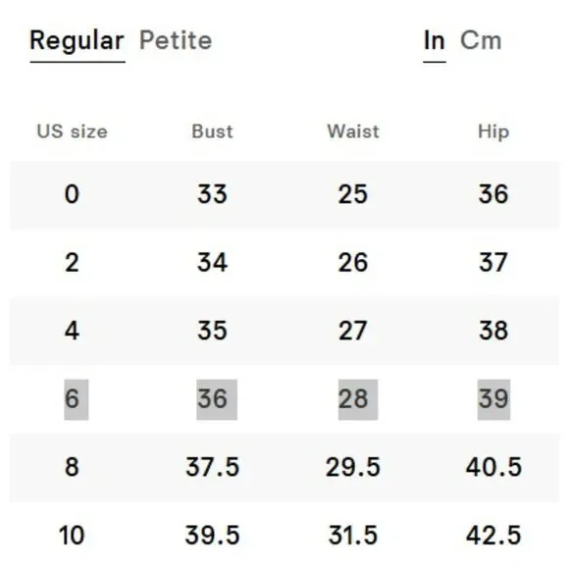The height and width of the screenshot is (569, 569).
Task: Click the highlighted bust value 36
Action: 217,399
